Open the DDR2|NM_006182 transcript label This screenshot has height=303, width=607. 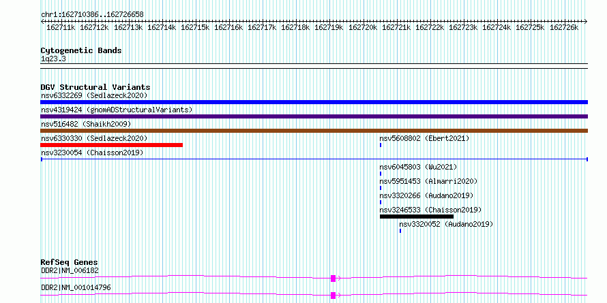click(70, 270)
